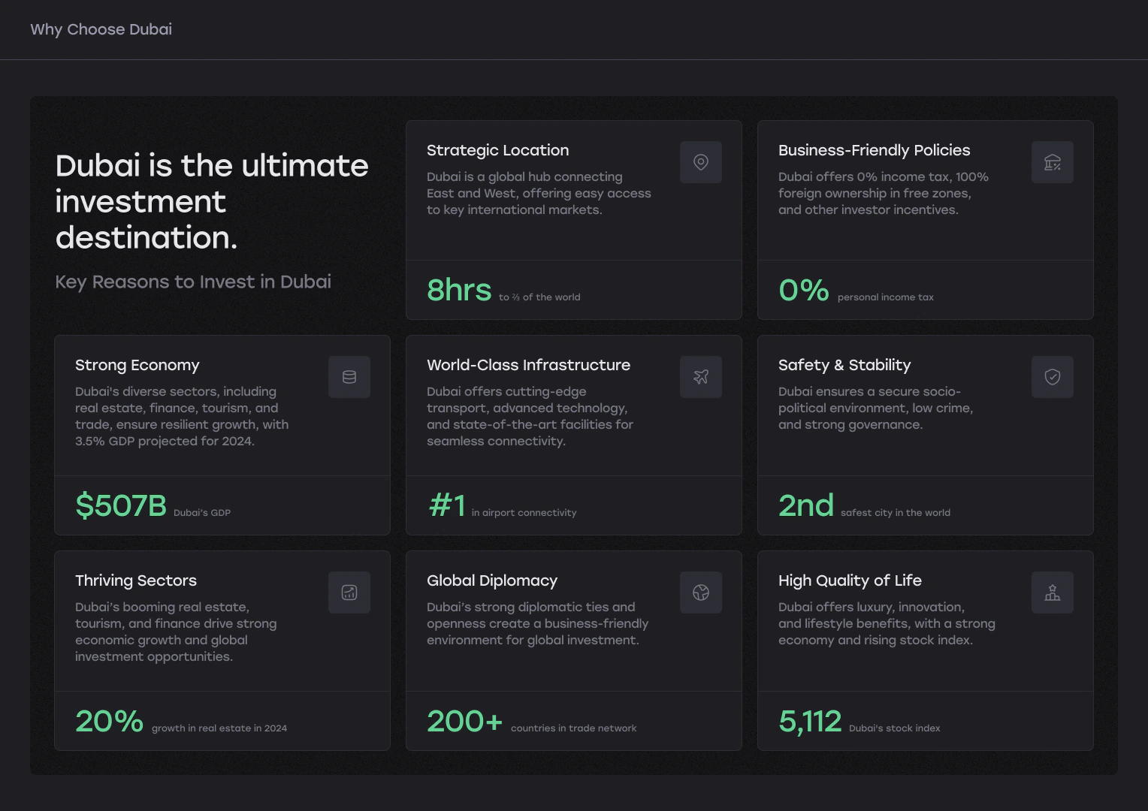Screen dimensions: 1148x811
Task: Click the Safety & Stability description paragraph
Action: point(876,408)
